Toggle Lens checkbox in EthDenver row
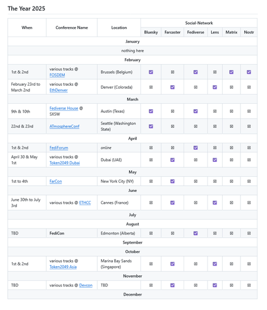The width and height of the screenshot is (267, 310). tap(215, 87)
